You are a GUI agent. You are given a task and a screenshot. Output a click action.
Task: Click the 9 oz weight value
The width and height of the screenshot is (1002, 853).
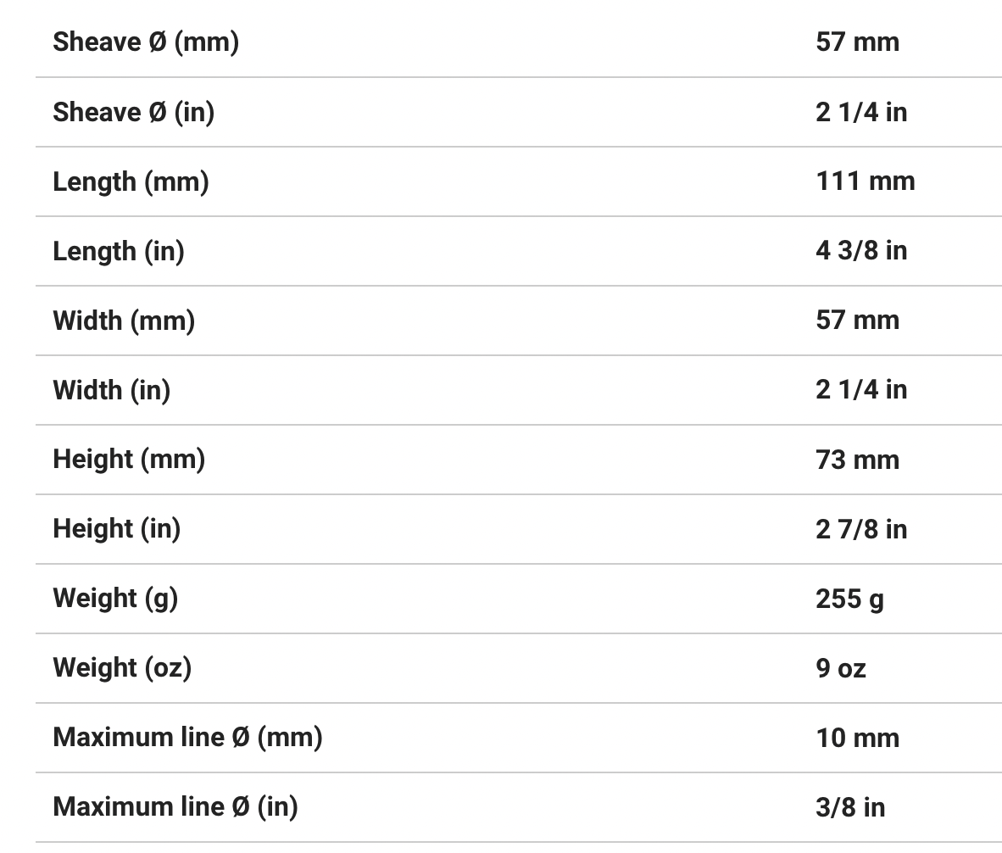pos(840,667)
